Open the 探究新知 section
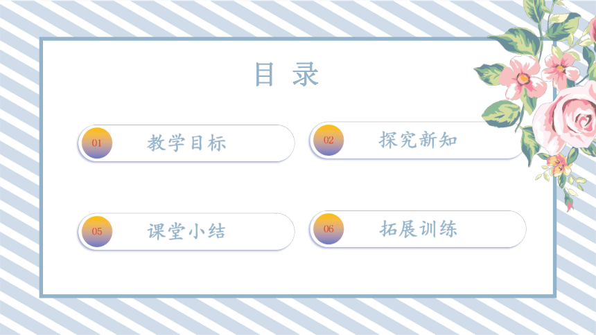 (x=418, y=140)
